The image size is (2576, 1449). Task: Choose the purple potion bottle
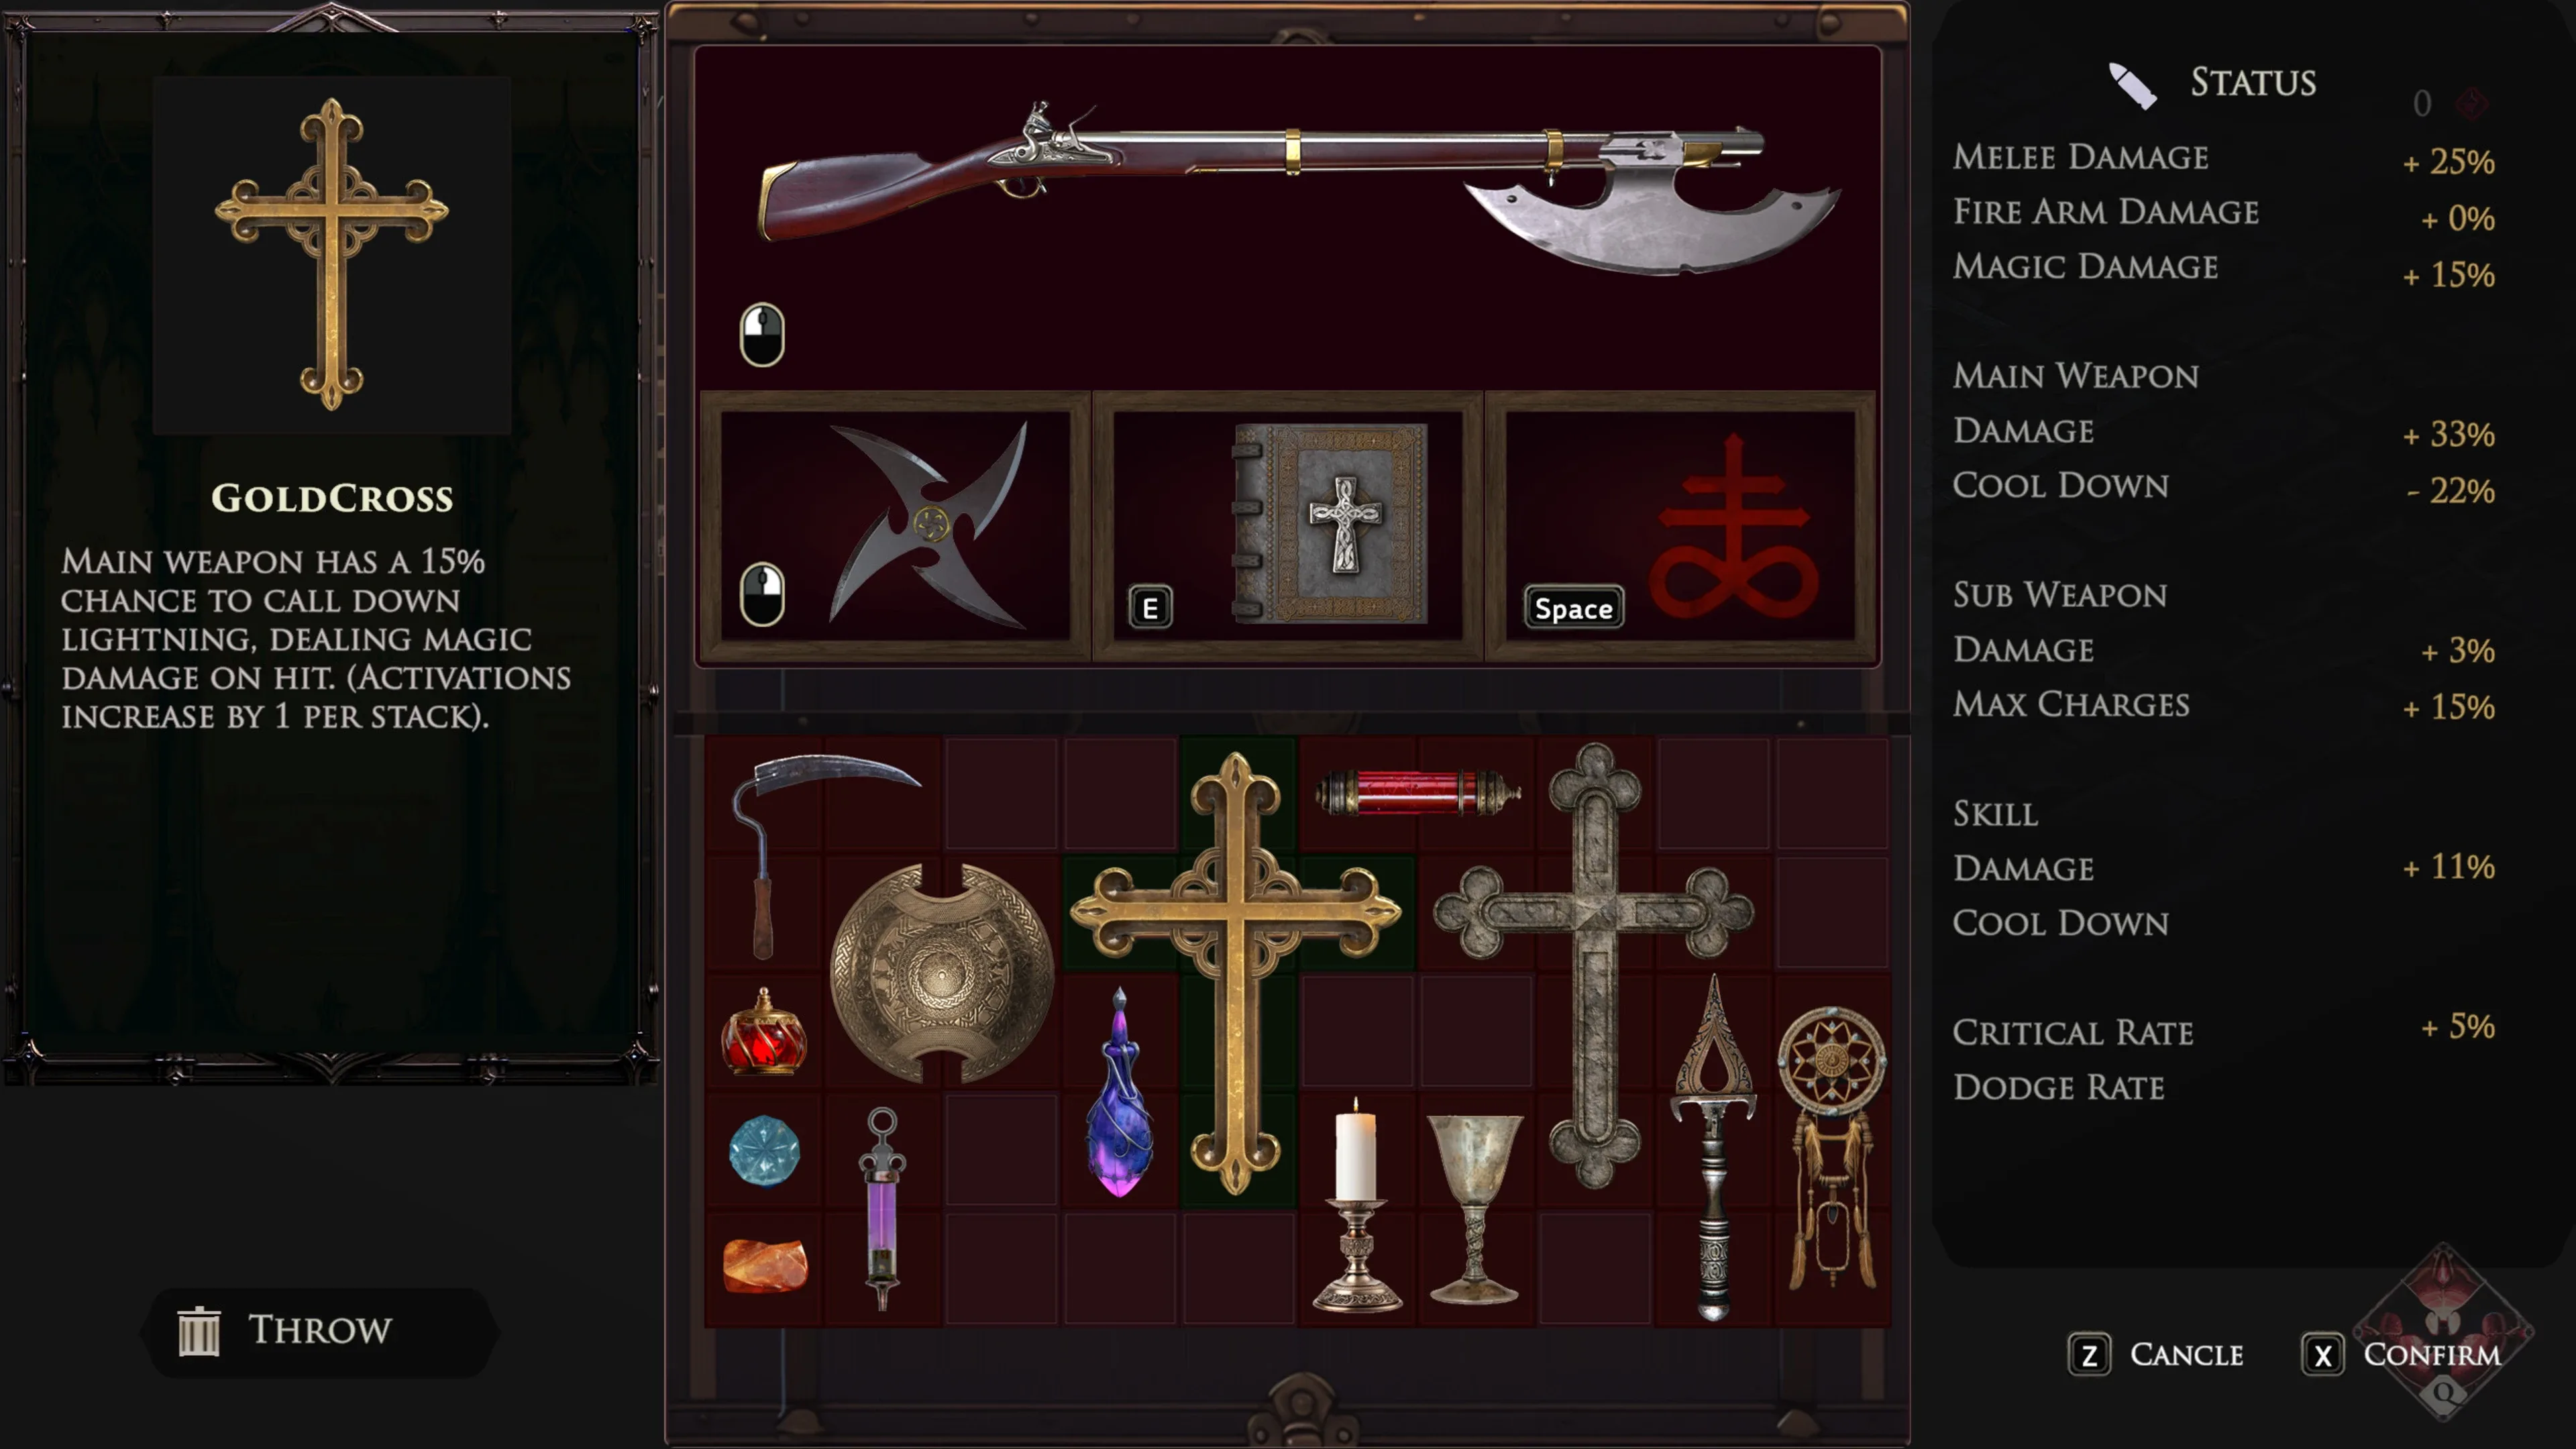1119,1092
